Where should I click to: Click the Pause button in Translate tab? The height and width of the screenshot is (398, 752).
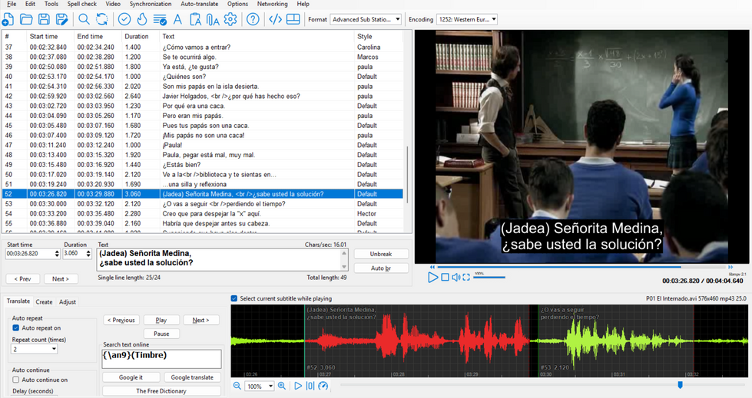[161, 334]
